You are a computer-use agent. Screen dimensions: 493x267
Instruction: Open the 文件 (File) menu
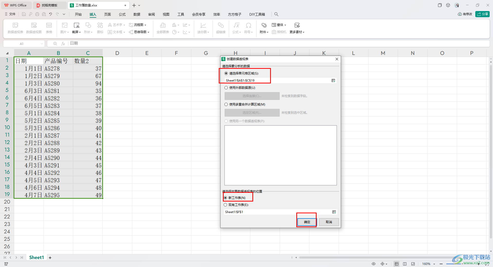[10, 14]
